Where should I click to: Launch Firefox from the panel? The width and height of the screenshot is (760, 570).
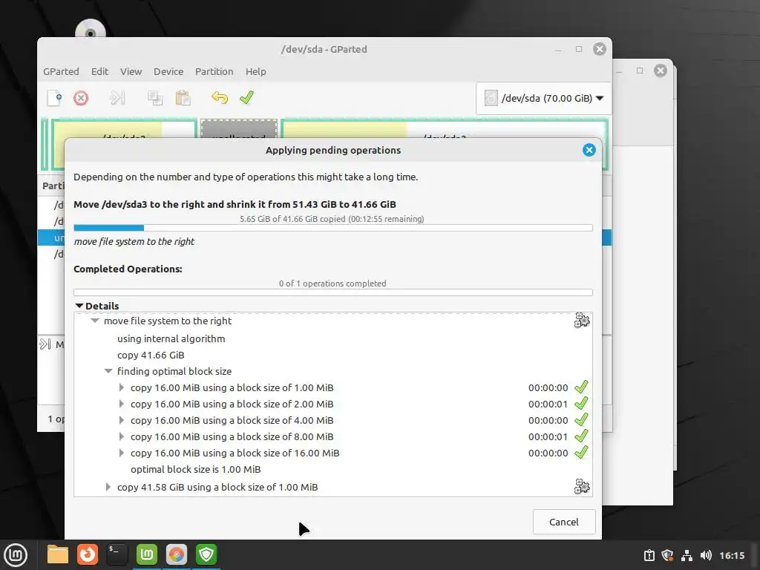[88, 554]
